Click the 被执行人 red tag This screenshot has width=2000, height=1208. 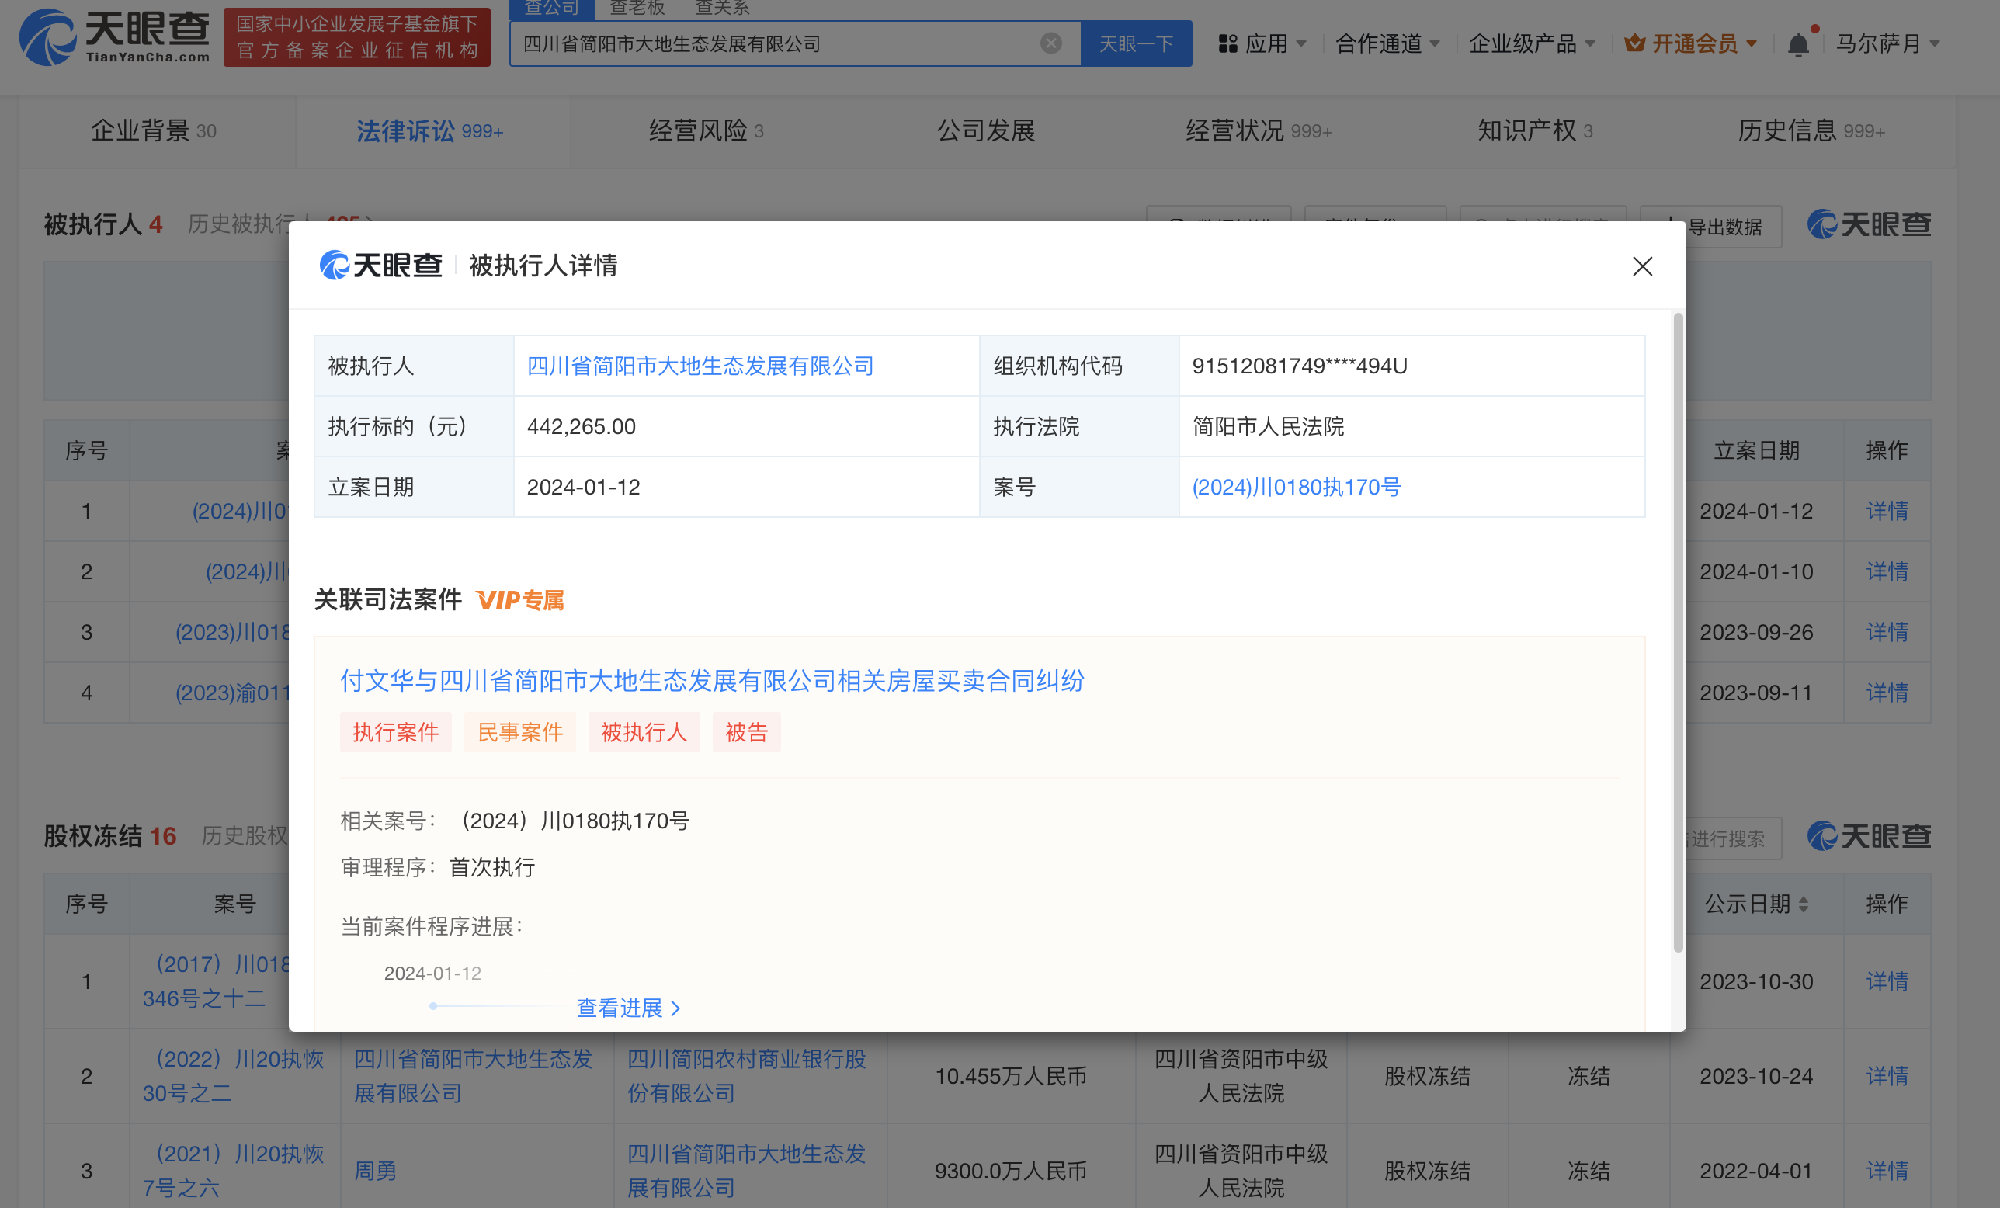tap(644, 732)
